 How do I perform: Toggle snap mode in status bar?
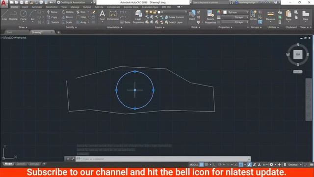[x=206, y=165]
